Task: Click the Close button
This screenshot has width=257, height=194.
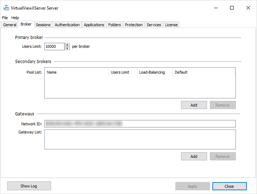Action: click(x=229, y=186)
